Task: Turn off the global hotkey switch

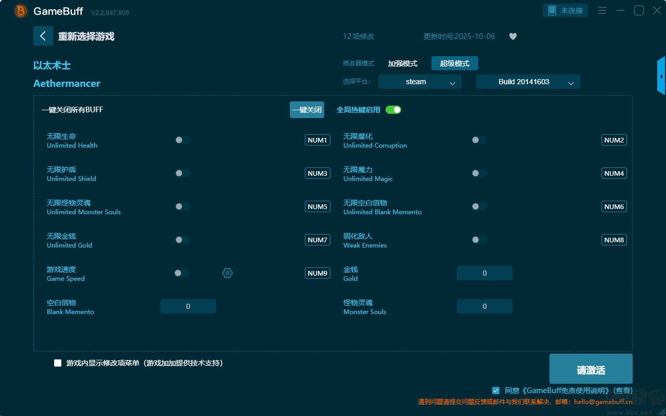Action: [x=393, y=110]
